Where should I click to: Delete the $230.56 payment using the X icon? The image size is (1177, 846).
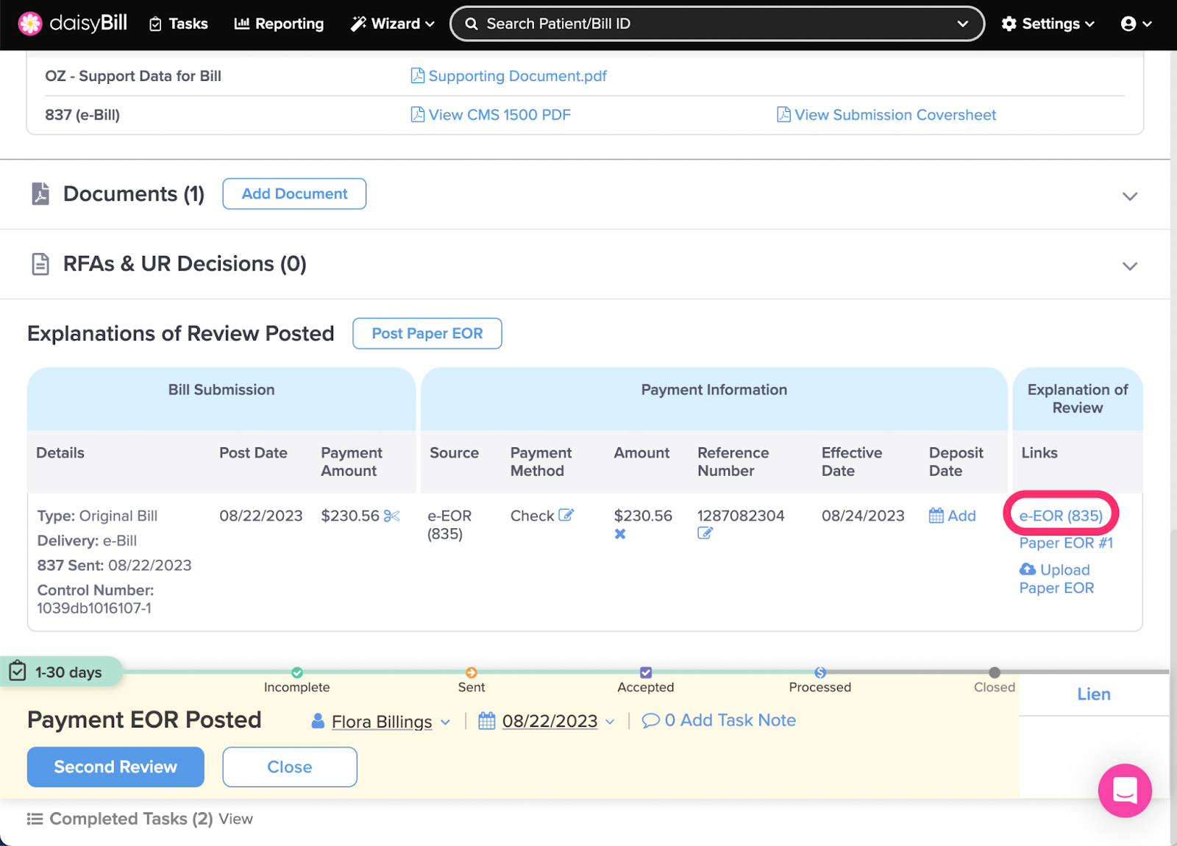point(620,534)
